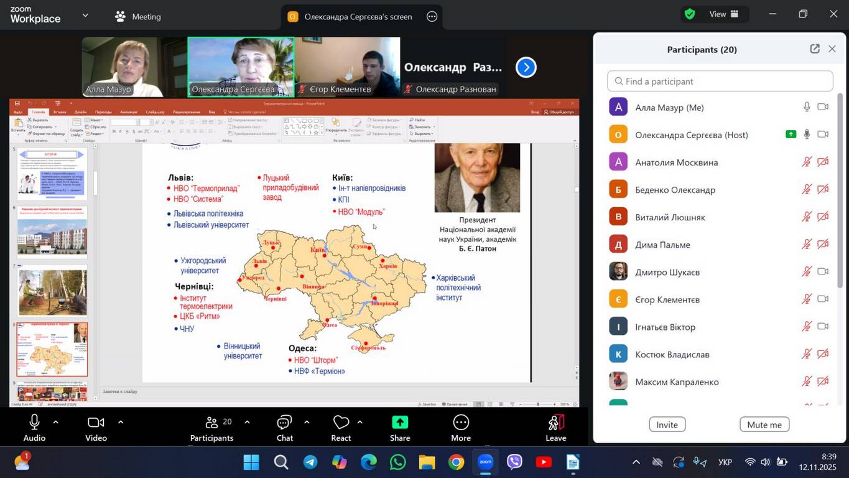The width and height of the screenshot is (849, 478).
Task: Open the Chat panel icon
Action: (x=284, y=423)
